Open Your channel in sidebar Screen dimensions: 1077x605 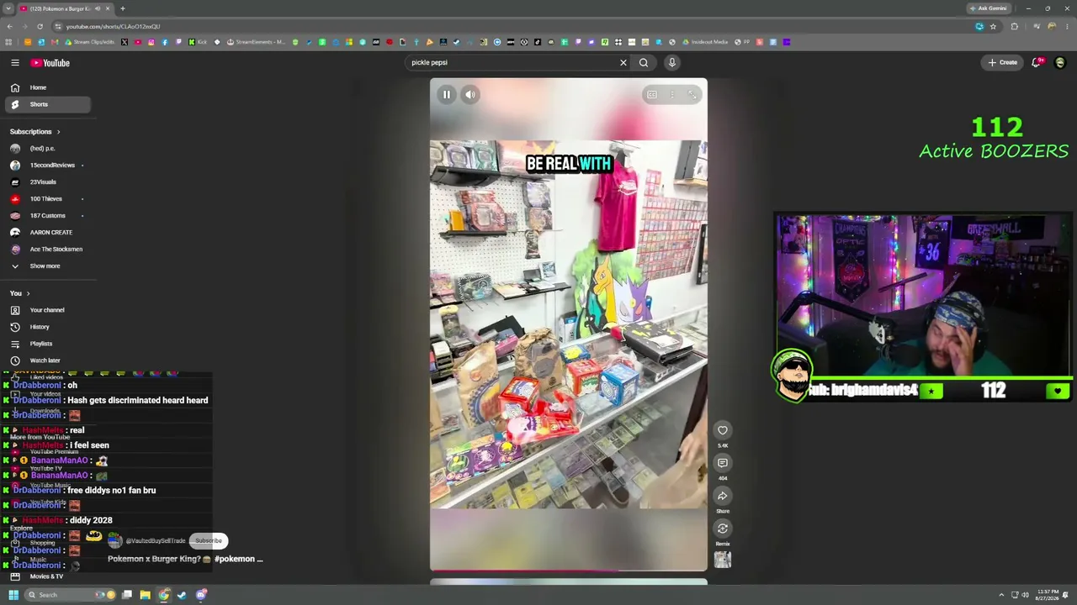tap(46, 310)
